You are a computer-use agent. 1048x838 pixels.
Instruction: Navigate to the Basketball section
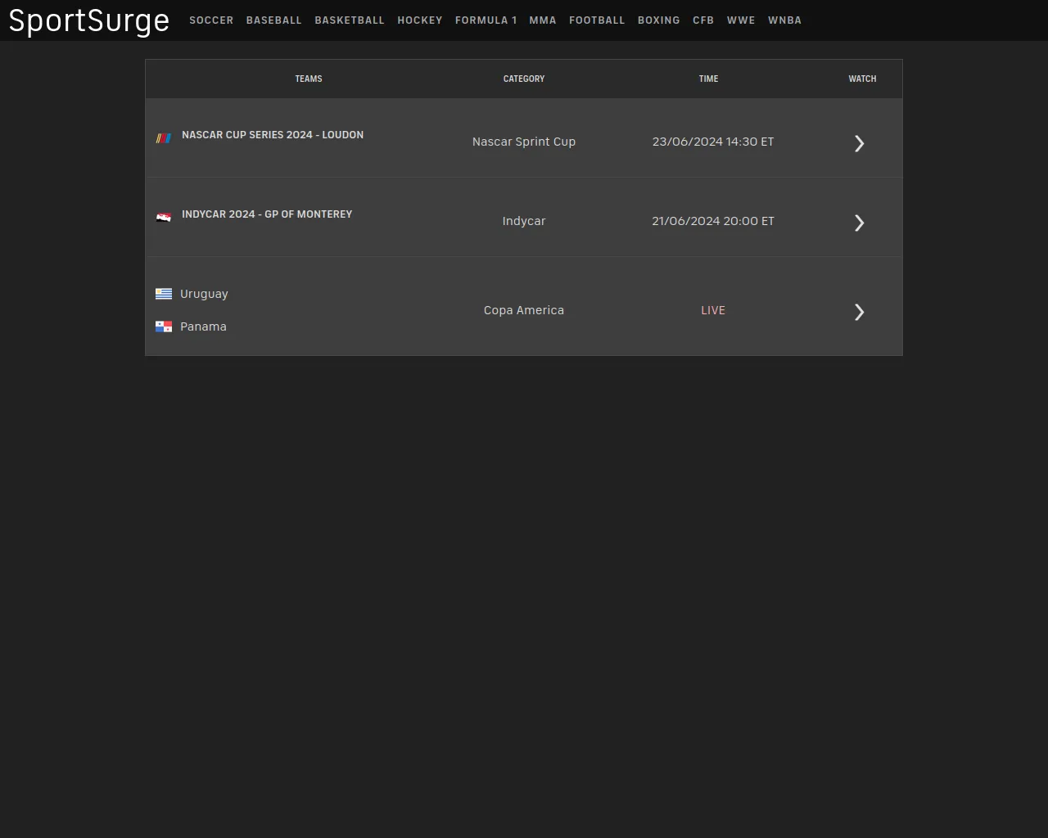click(x=349, y=20)
